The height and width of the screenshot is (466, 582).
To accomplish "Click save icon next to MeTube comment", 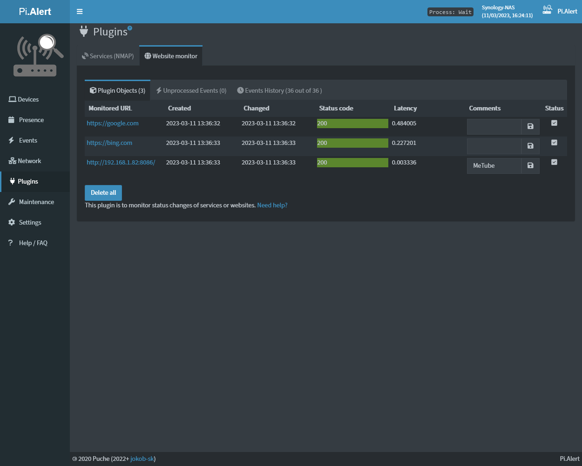I will 530,165.
